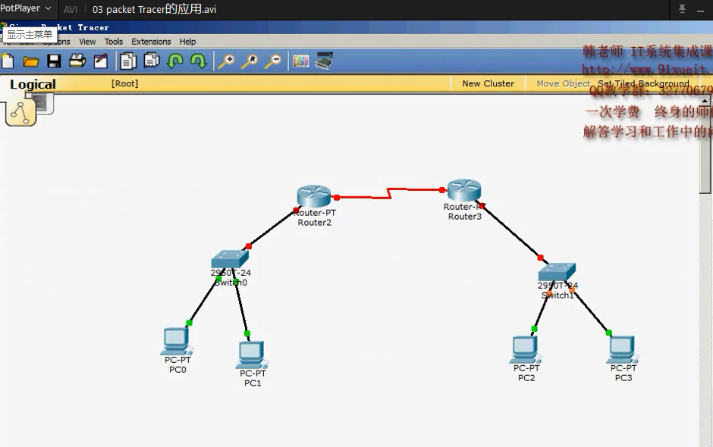Select the Switch1 device
713x447 pixels.
pyautogui.click(x=557, y=272)
